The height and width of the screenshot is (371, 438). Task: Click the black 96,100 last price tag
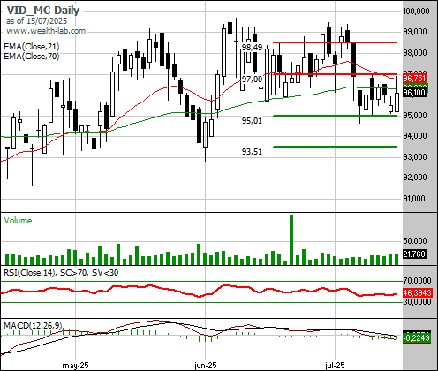tap(414, 93)
